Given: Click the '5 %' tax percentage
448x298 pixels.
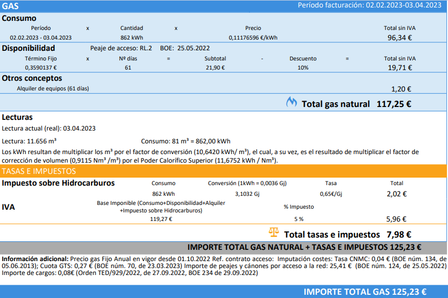Looking at the screenshot, I should (x=299, y=219).
